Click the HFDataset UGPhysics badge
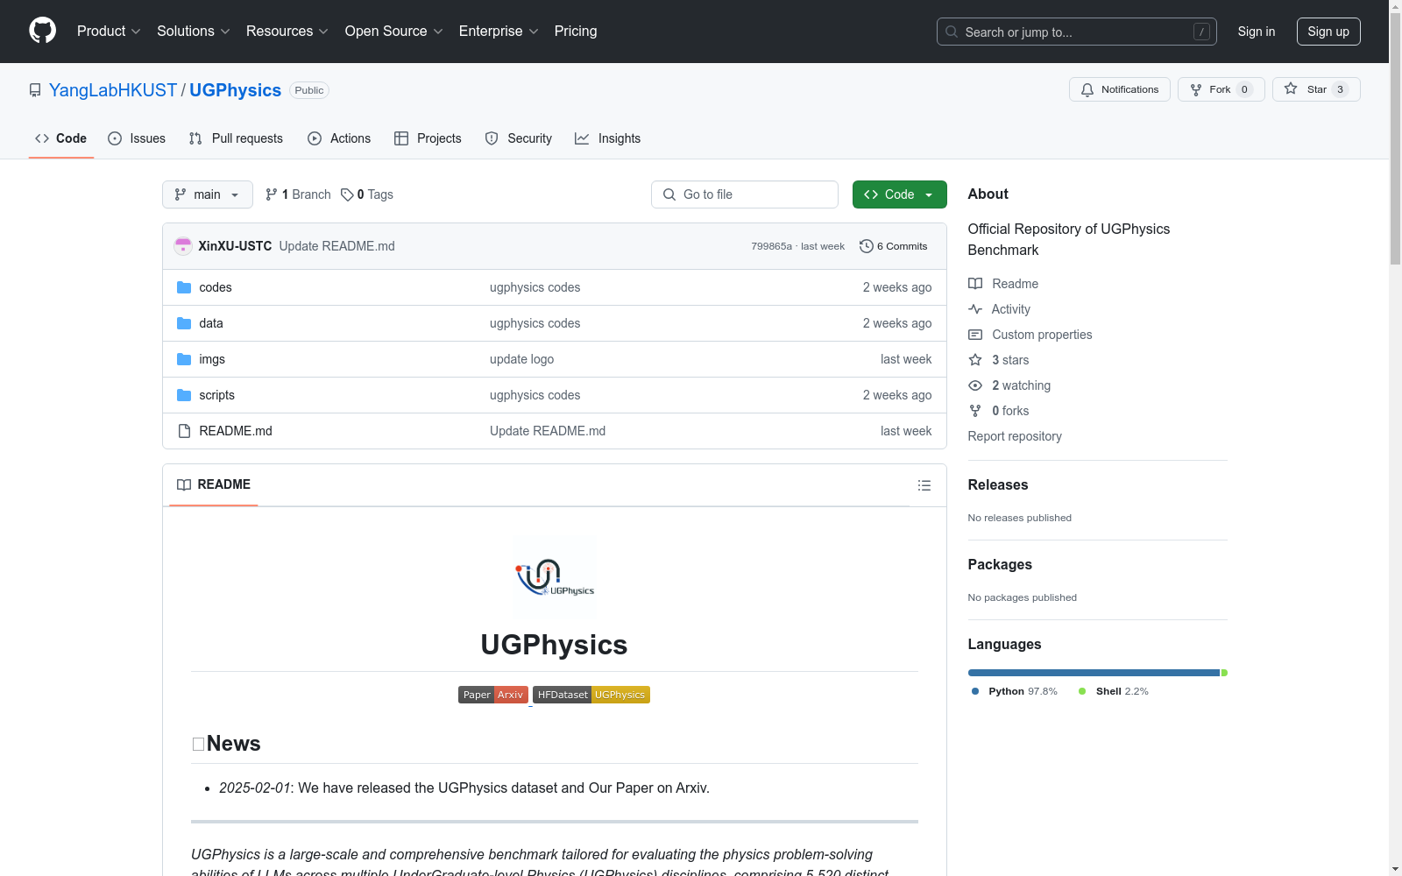 pyautogui.click(x=591, y=695)
